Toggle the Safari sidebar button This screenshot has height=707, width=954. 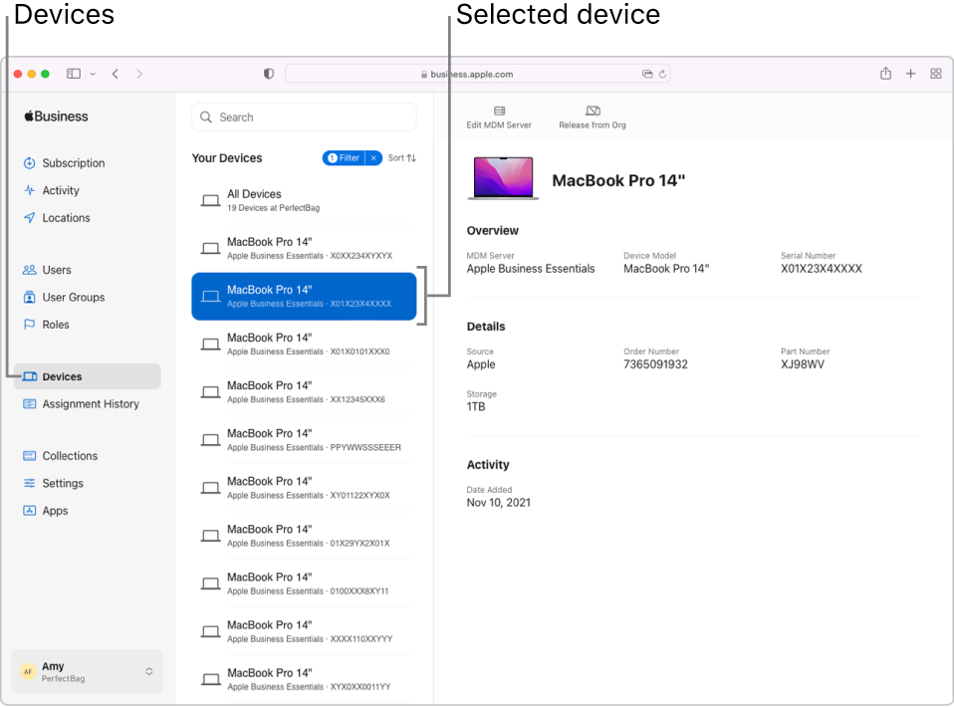point(74,74)
